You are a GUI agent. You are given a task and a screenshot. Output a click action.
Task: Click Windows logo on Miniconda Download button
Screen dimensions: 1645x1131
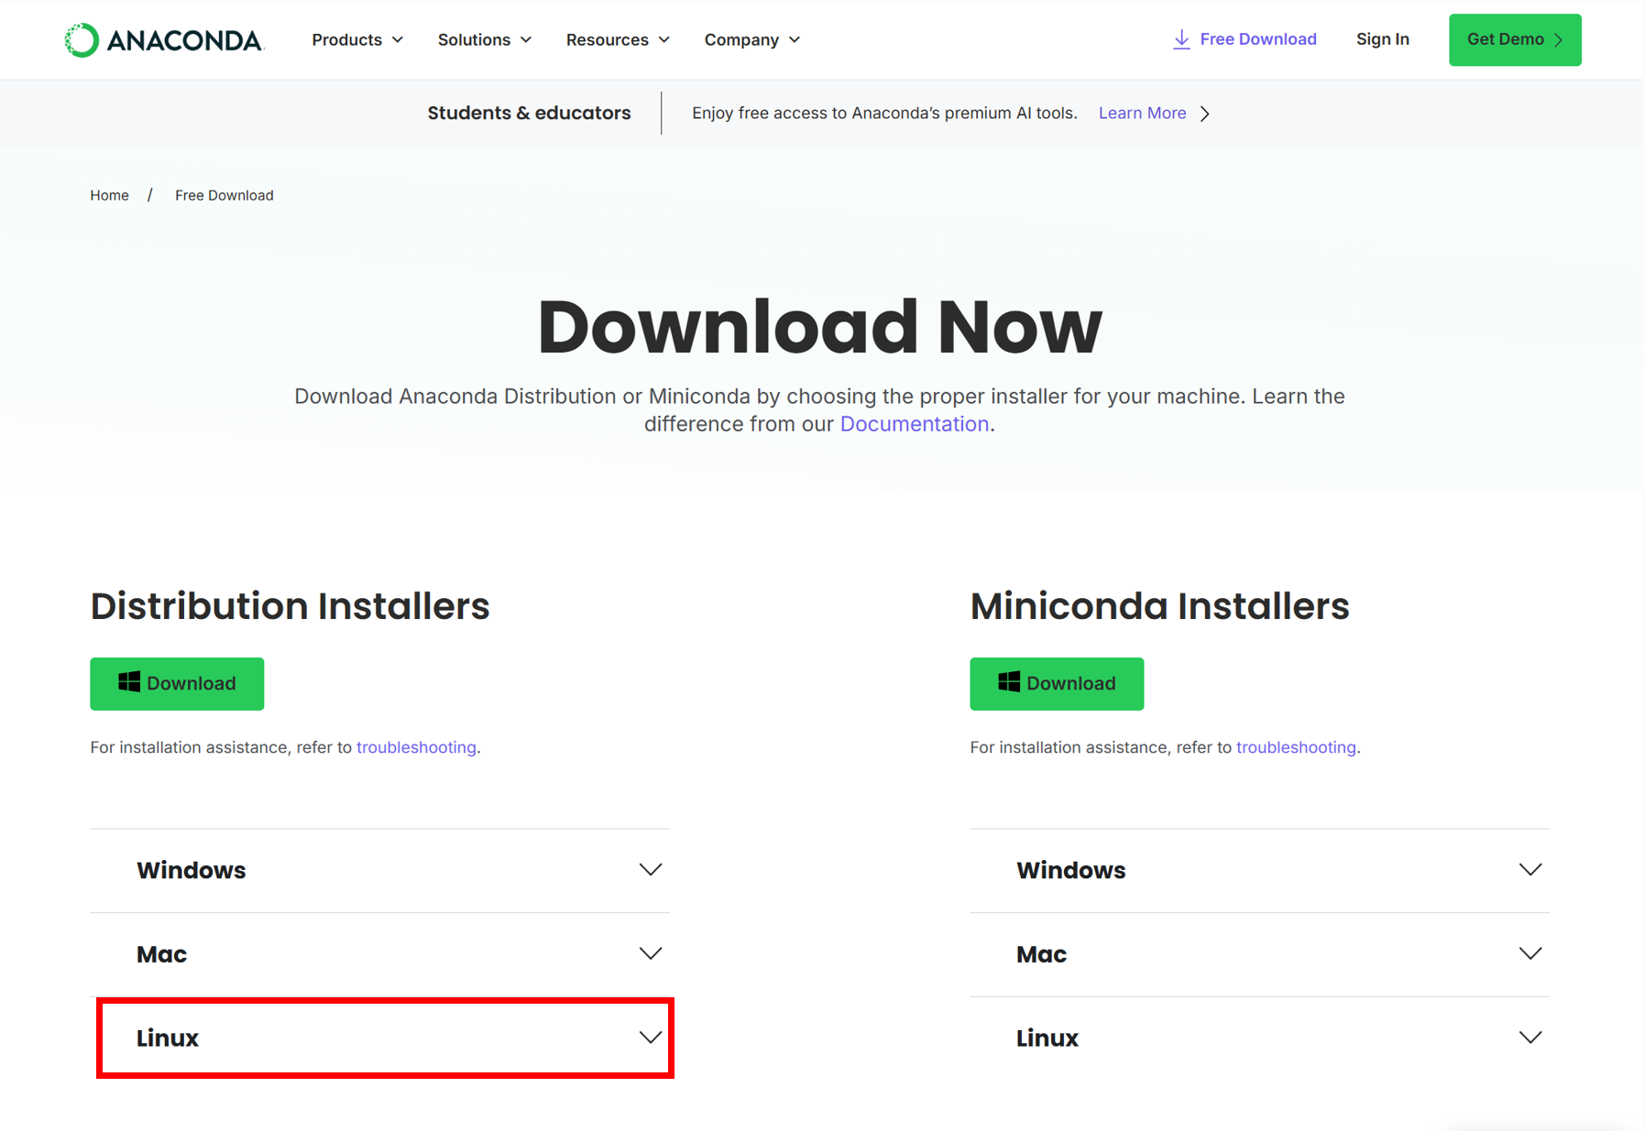pos(1009,682)
